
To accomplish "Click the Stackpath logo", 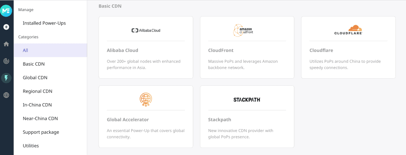I will click(247, 100).
